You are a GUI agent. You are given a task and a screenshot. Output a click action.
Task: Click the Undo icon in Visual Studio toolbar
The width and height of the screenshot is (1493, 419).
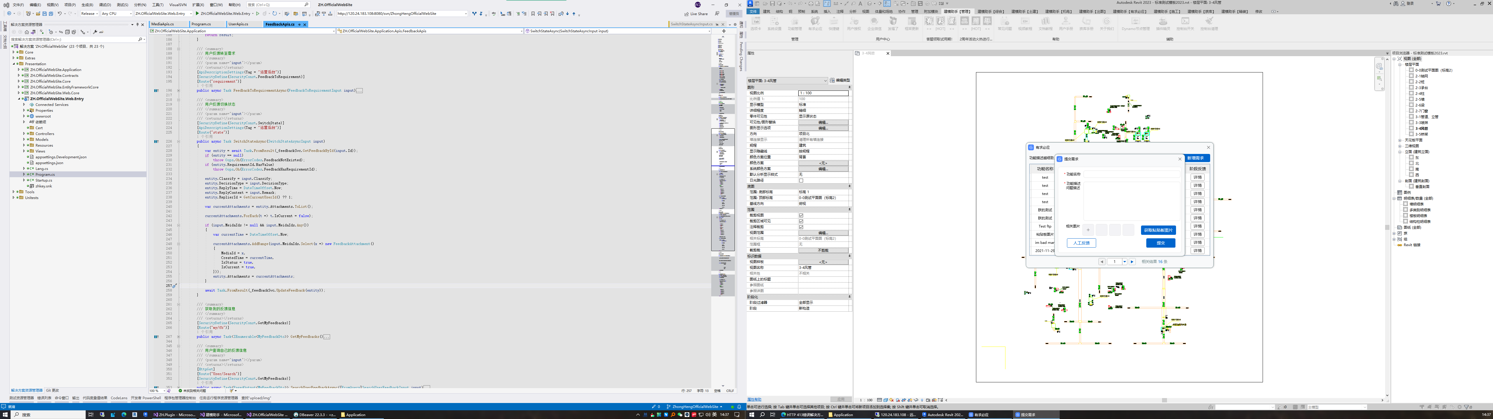point(60,13)
